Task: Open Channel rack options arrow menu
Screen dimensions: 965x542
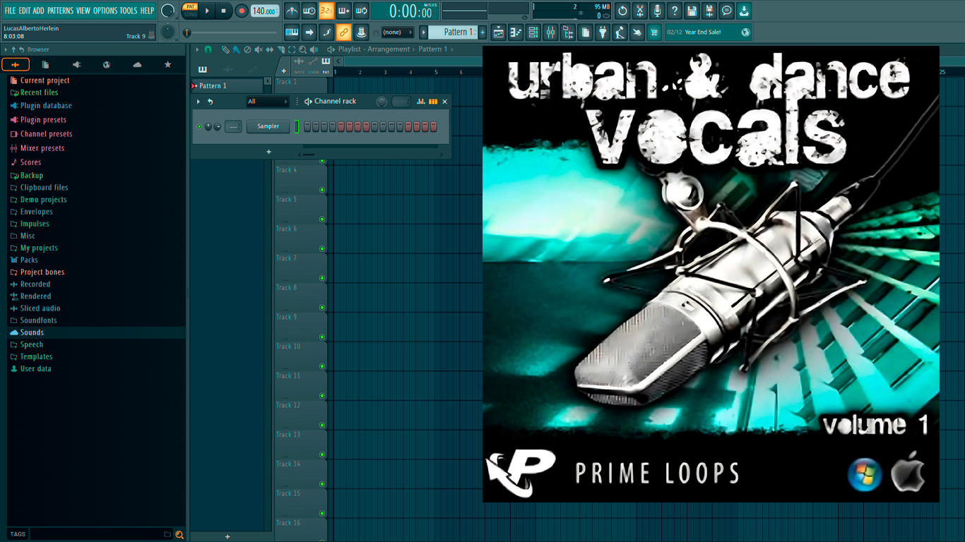Action: coord(199,102)
